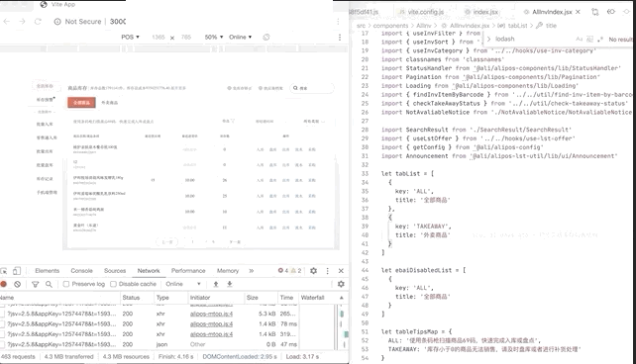The height and width of the screenshot is (364, 636).
Task: Stop recording the network log
Action: click(x=4, y=284)
